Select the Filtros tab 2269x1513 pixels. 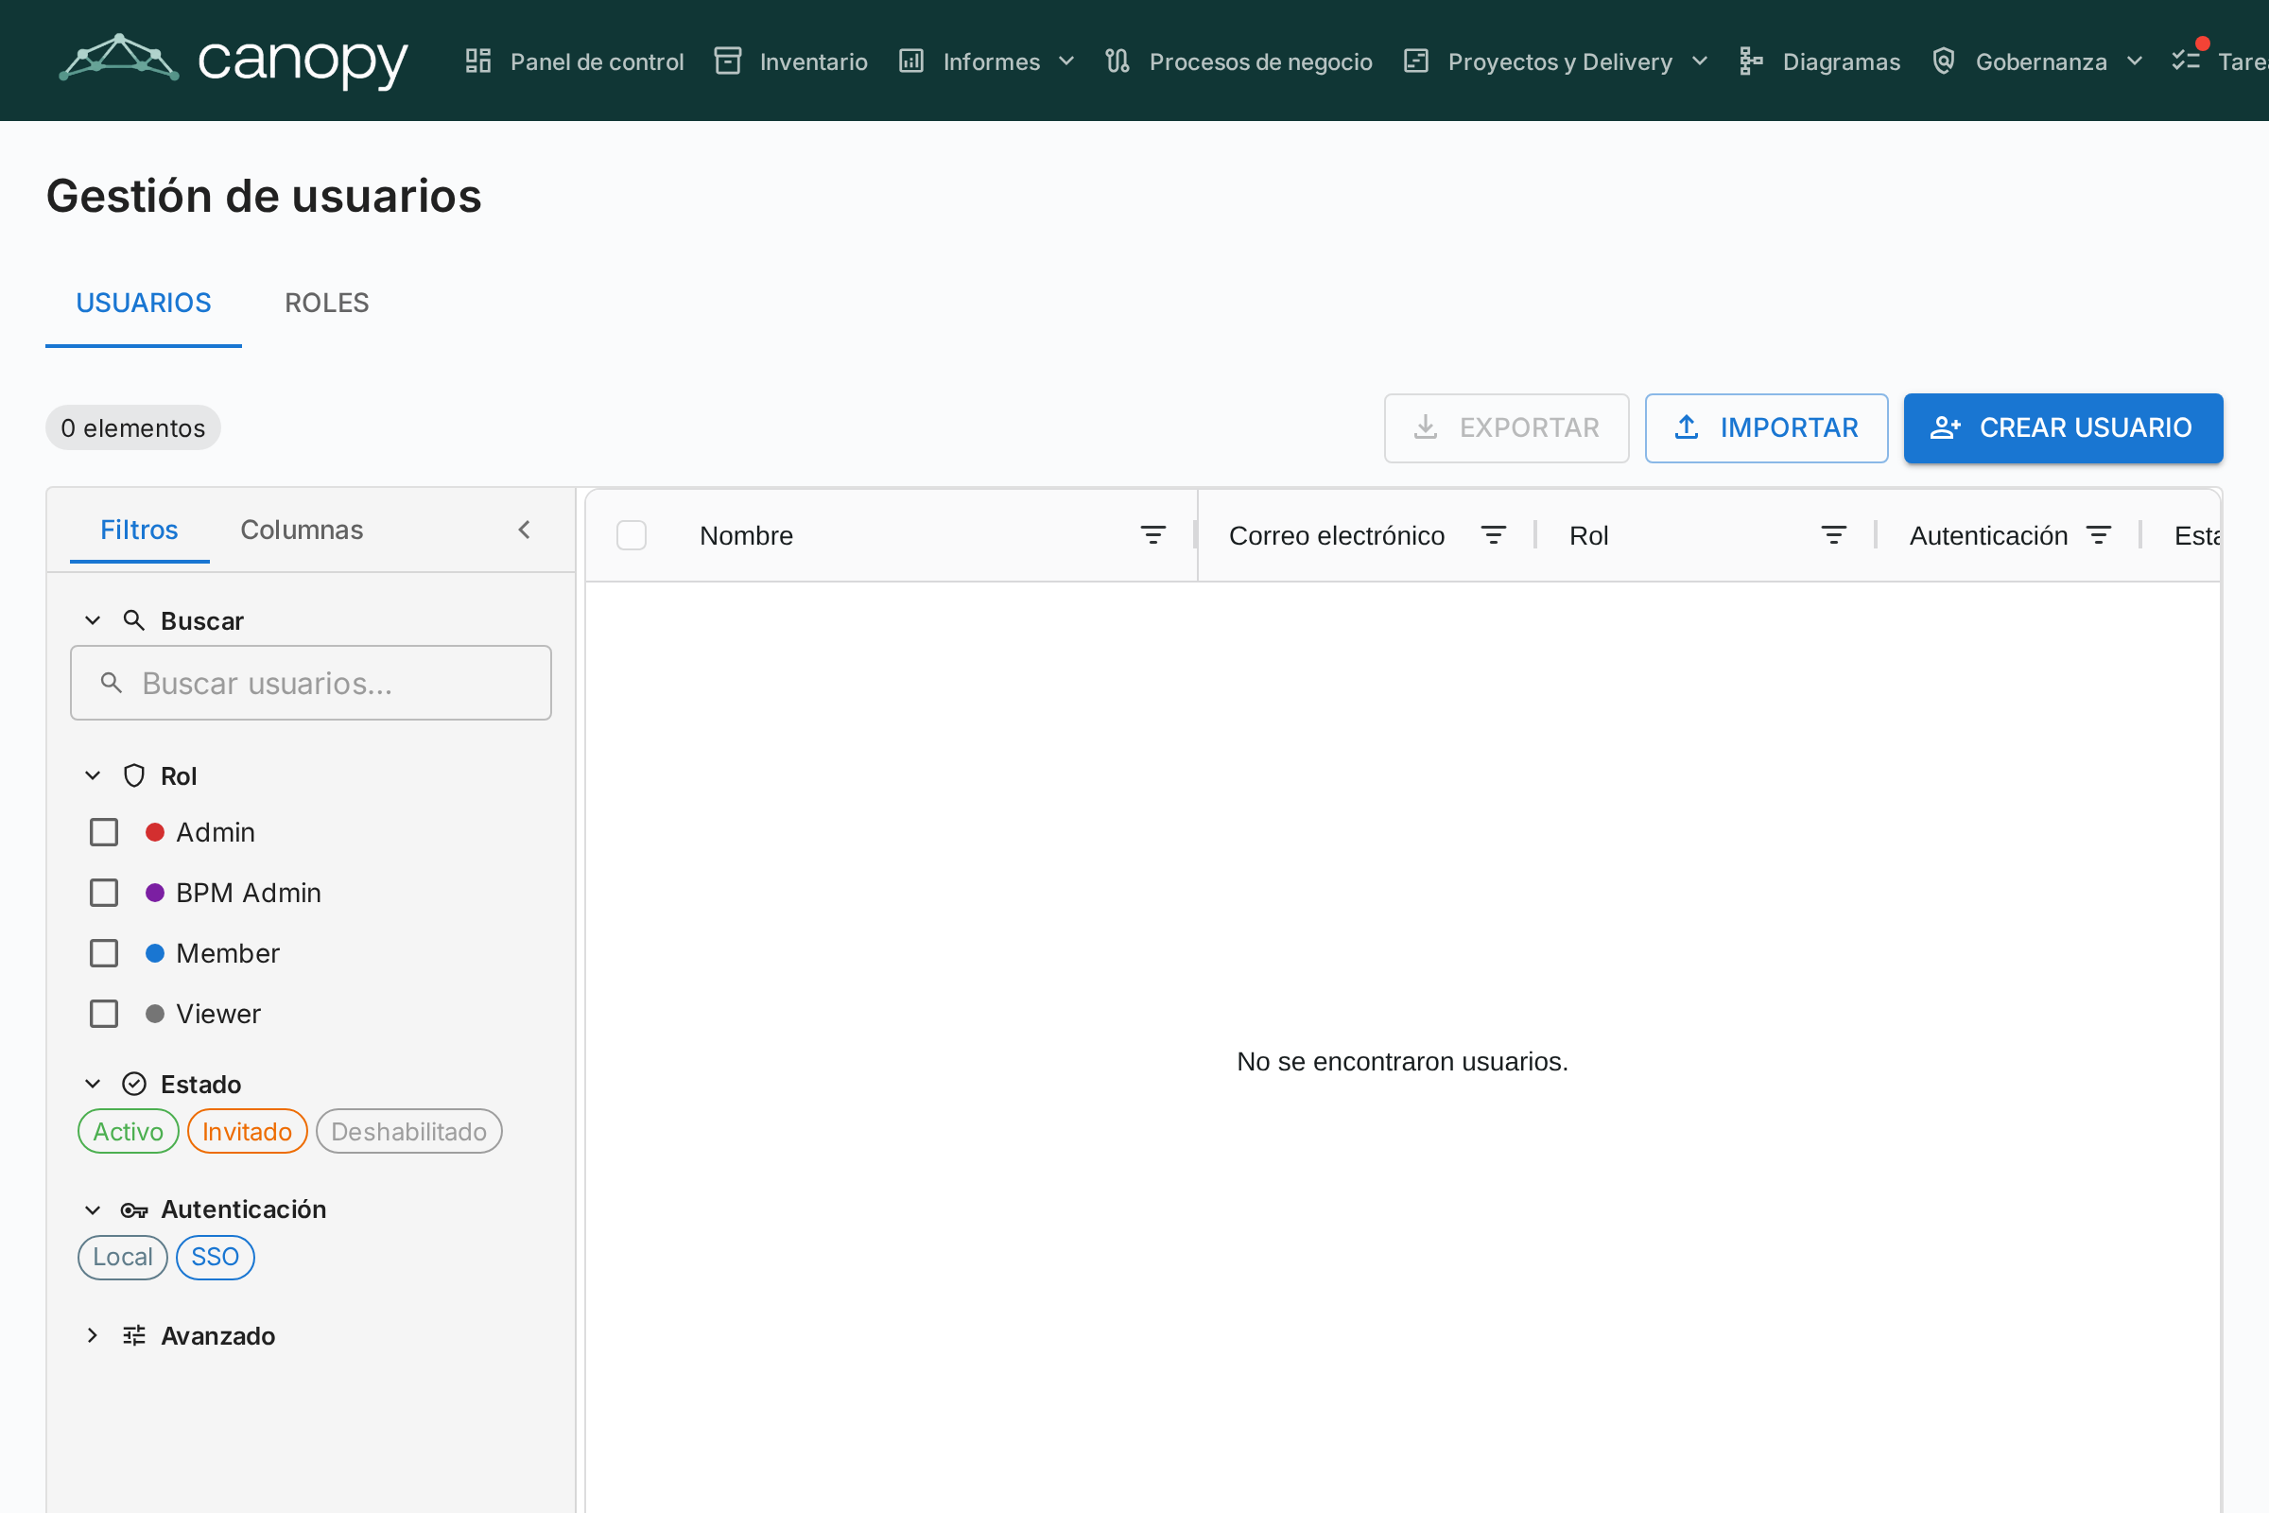(x=139, y=530)
